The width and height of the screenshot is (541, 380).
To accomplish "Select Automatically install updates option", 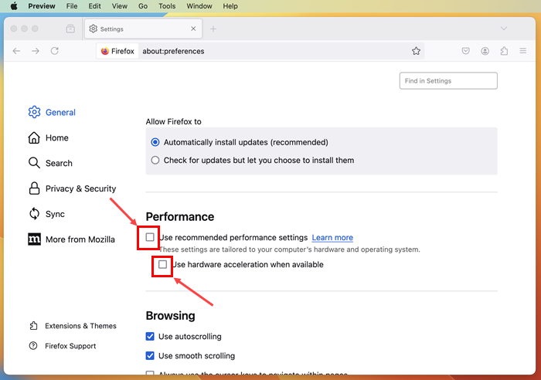I will pyautogui.click(x=155, y=142).
